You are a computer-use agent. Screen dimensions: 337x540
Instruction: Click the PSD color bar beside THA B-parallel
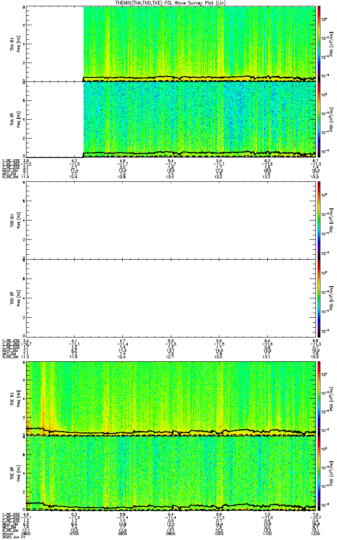point(319,119)
